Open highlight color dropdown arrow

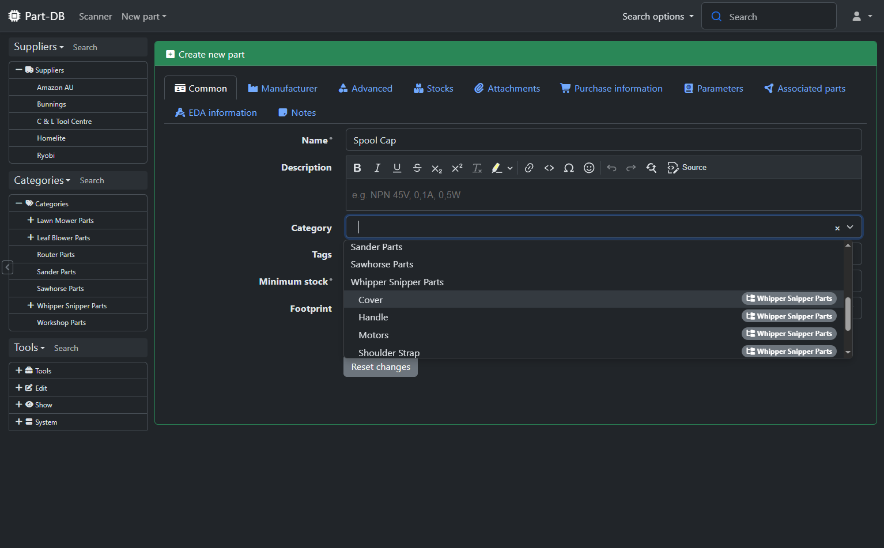pyautogui.click(x=510, y=168)
